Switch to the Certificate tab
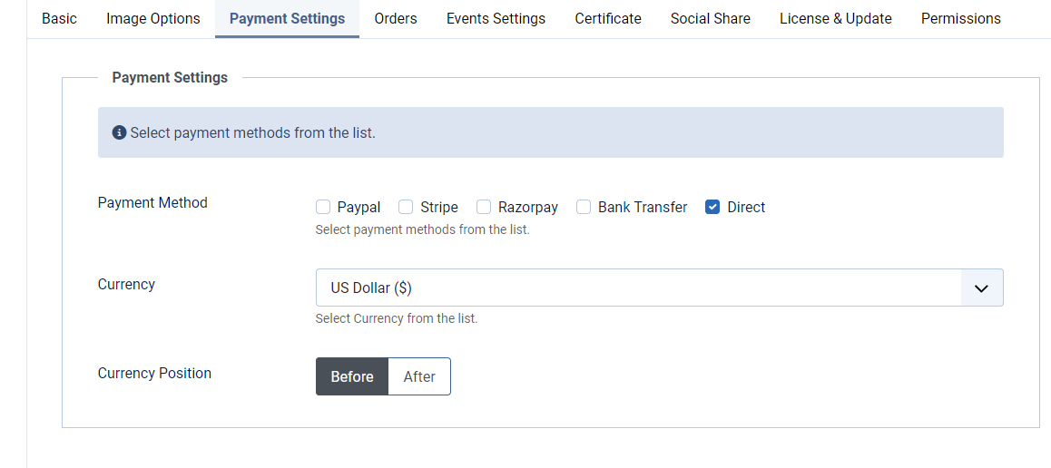The height and width of the screenshot is (468, 1051). point(608,18)
